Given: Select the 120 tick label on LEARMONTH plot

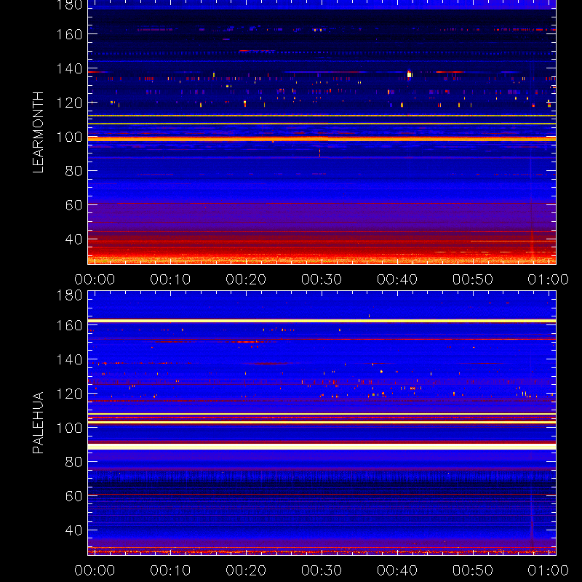Looking at the screenshot, I should (69, 103).
